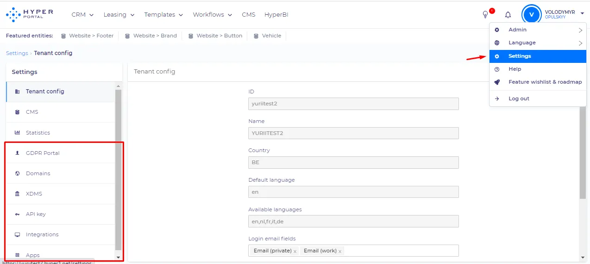Click the Default language field
The height and width of the screenshot is (264, 590).
pos(353,192)
